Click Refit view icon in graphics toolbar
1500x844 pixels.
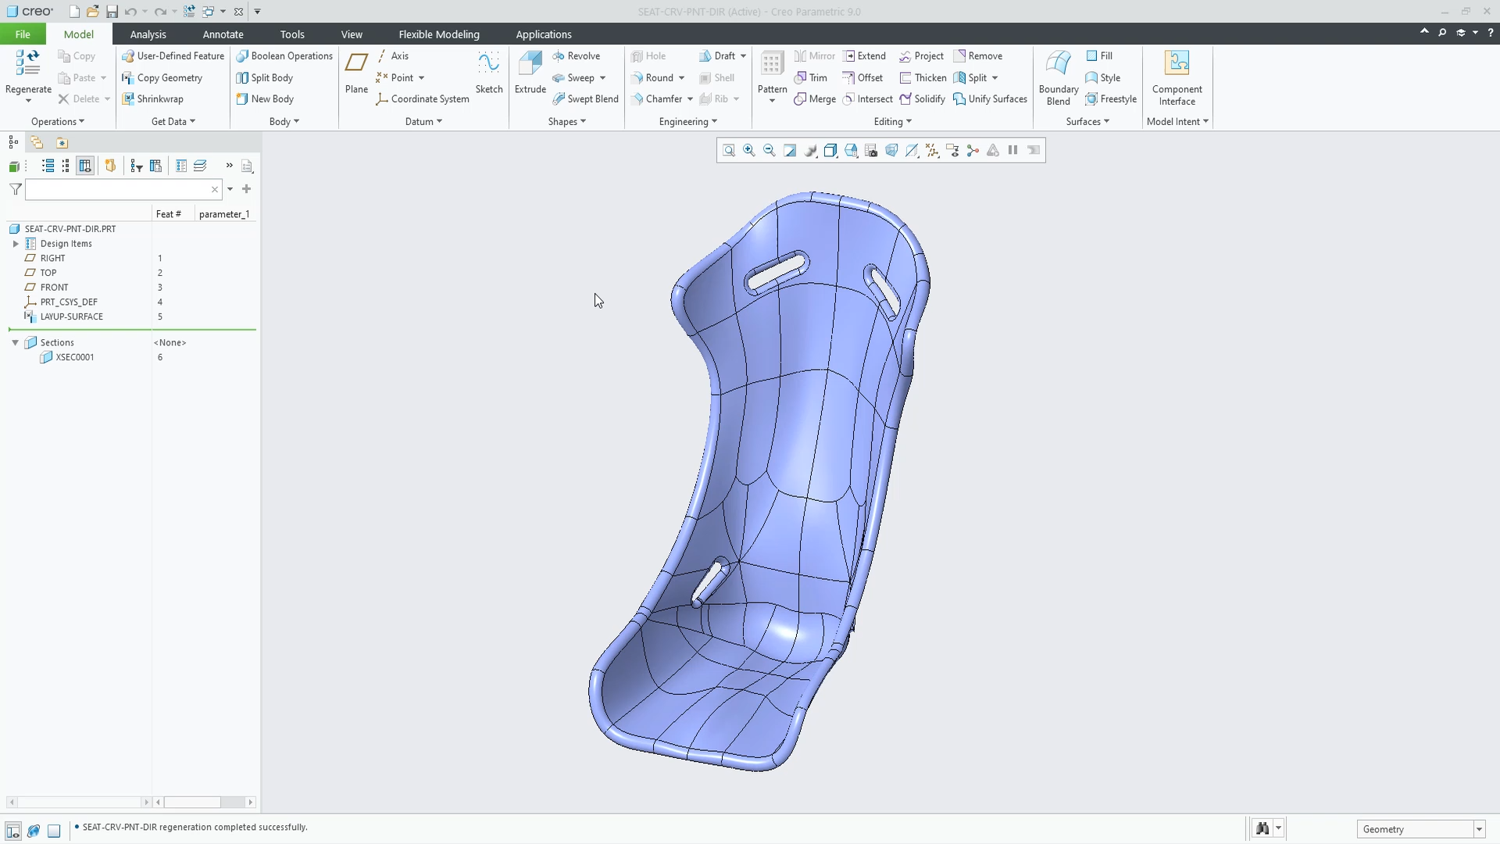[x=729, y=150]
